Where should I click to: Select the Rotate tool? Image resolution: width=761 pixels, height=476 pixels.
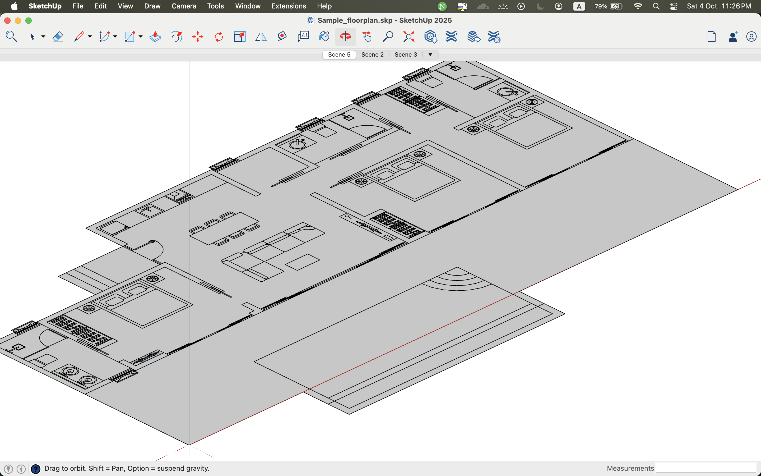point(219,37)
